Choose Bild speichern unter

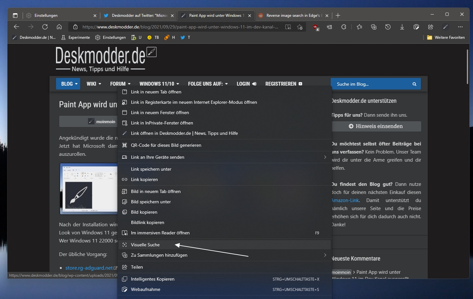pyautogui.click(x=225, y=202)
